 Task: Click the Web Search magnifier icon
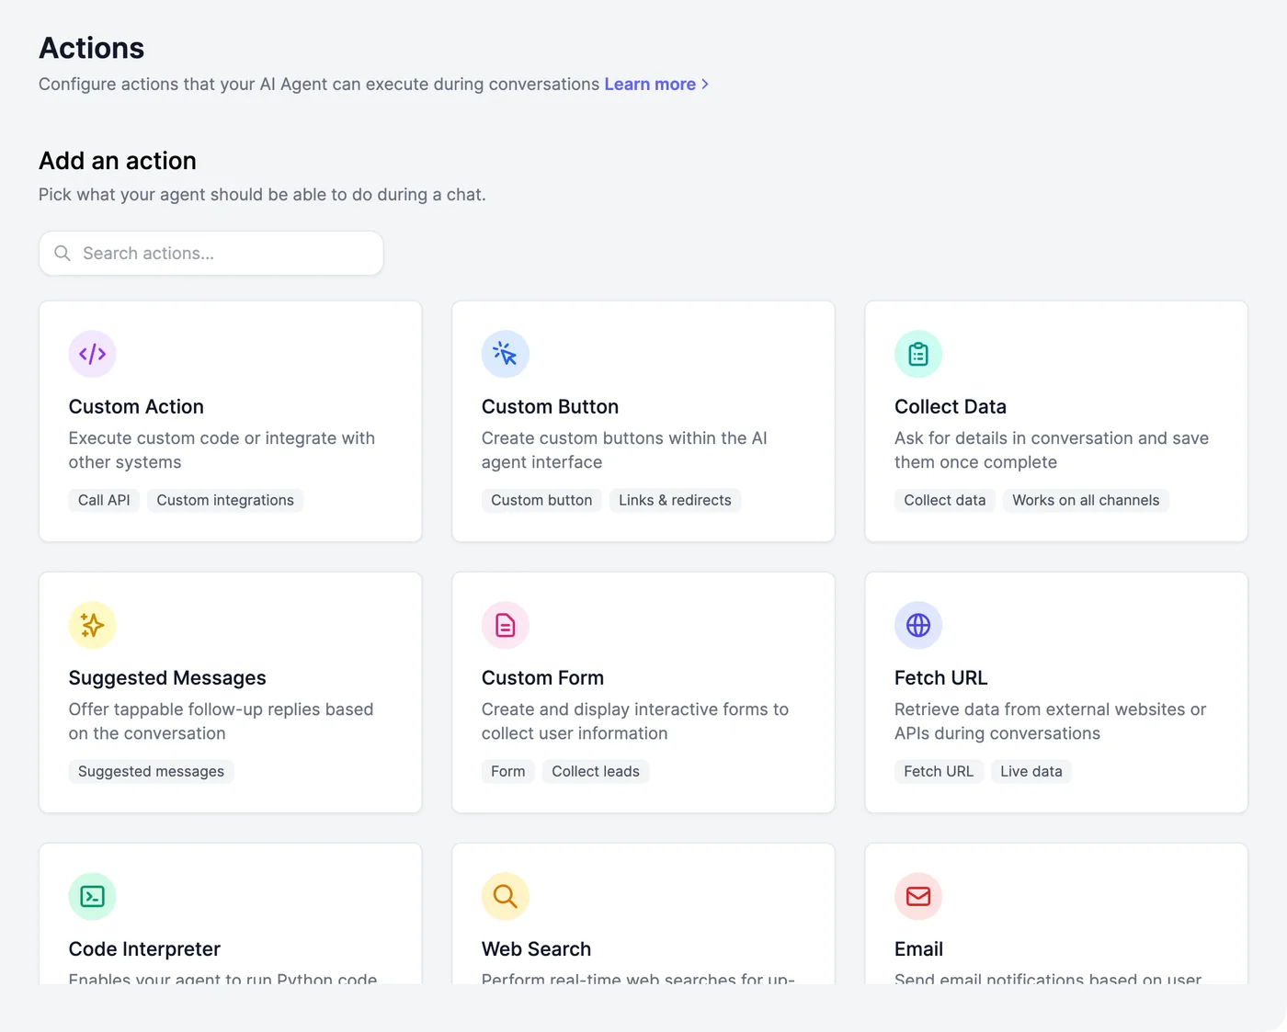coord(505,896)
